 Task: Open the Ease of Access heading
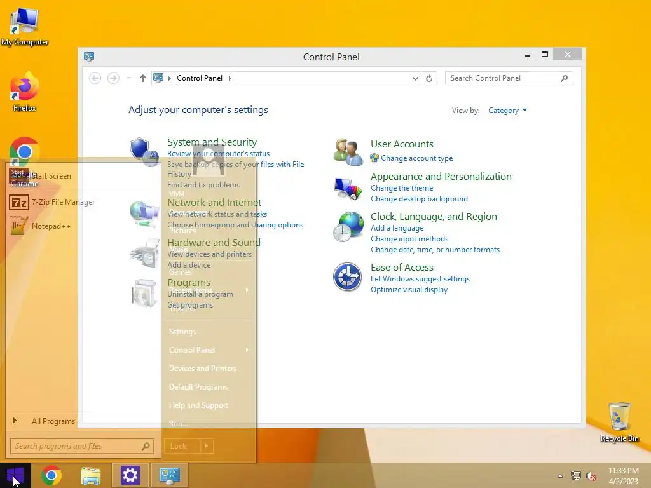pos(402,268)
